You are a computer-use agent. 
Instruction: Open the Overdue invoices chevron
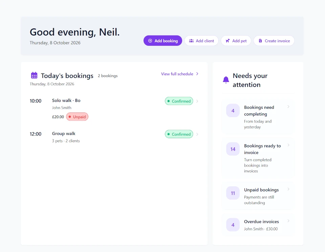tap(288, 221)
